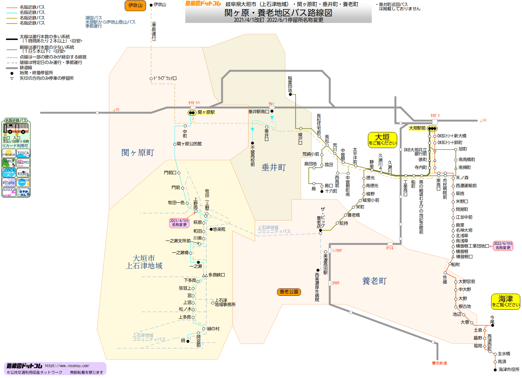Click the はやかけん card icon
The height and width of the screenshot is (378, 522).
click(x=23, y=192)
